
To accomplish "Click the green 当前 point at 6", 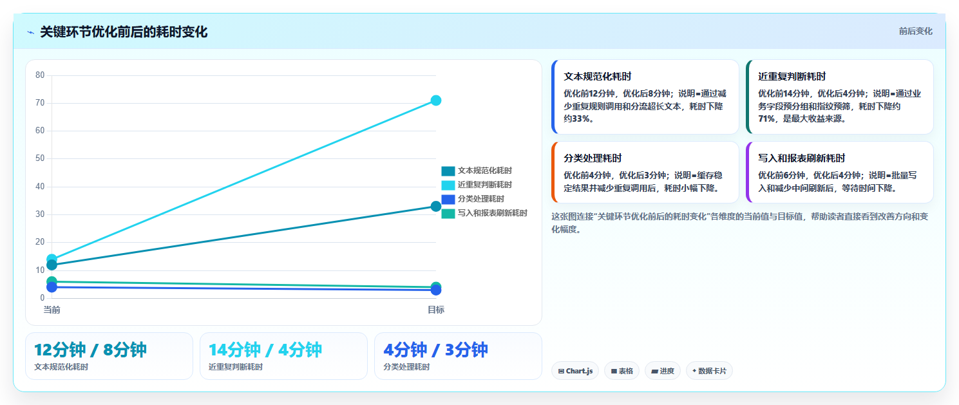I will 52,281.
